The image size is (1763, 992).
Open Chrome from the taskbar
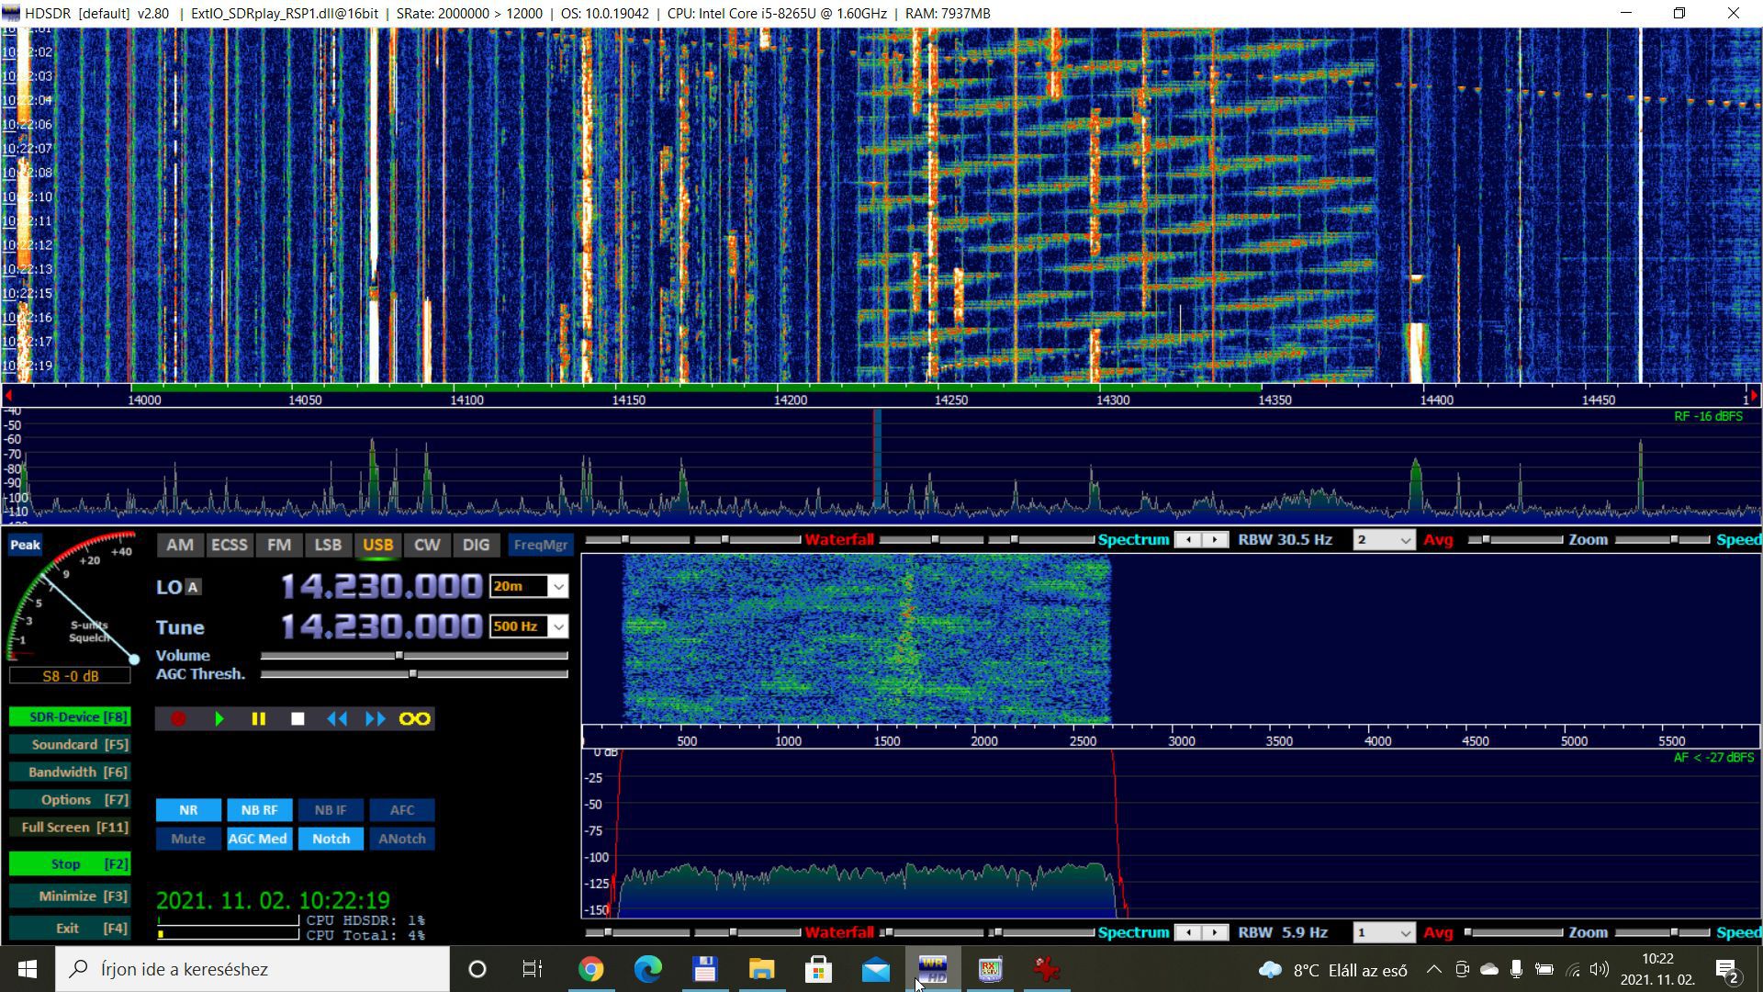591,969
